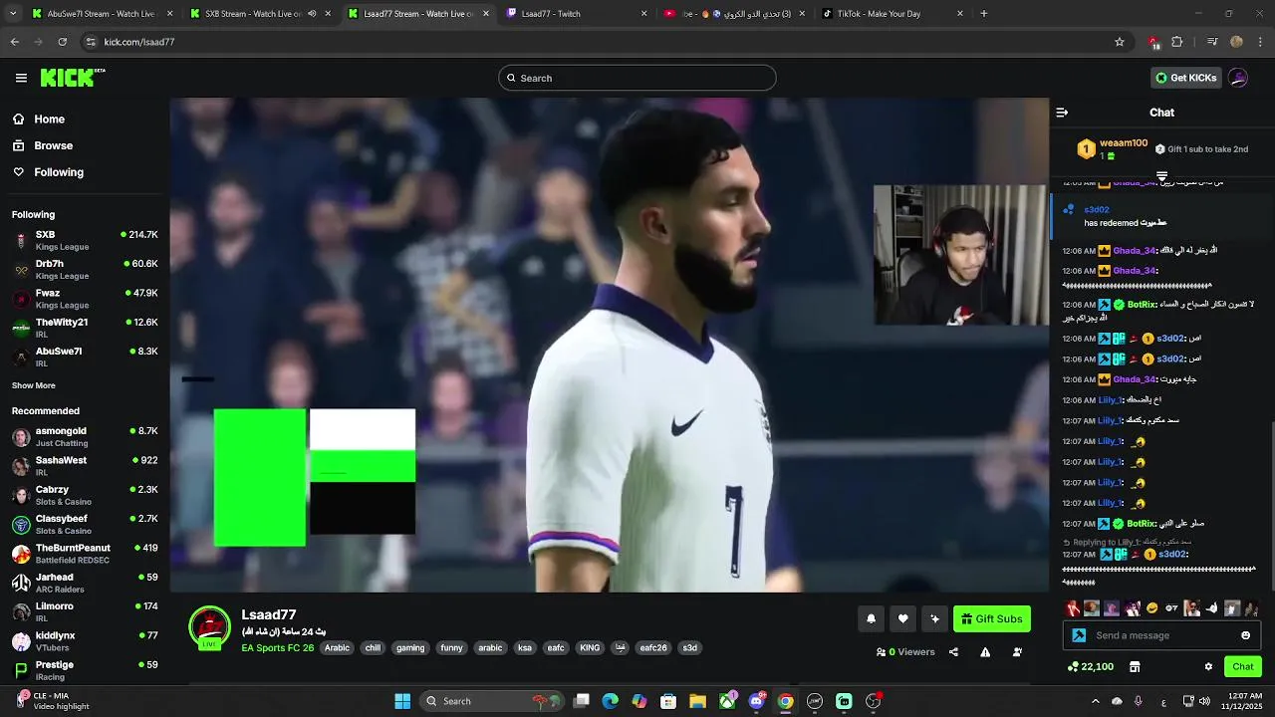Viewport: 1275px width, 717px height.
Task: Open the user profile avatar menu
Action: 1238,78
